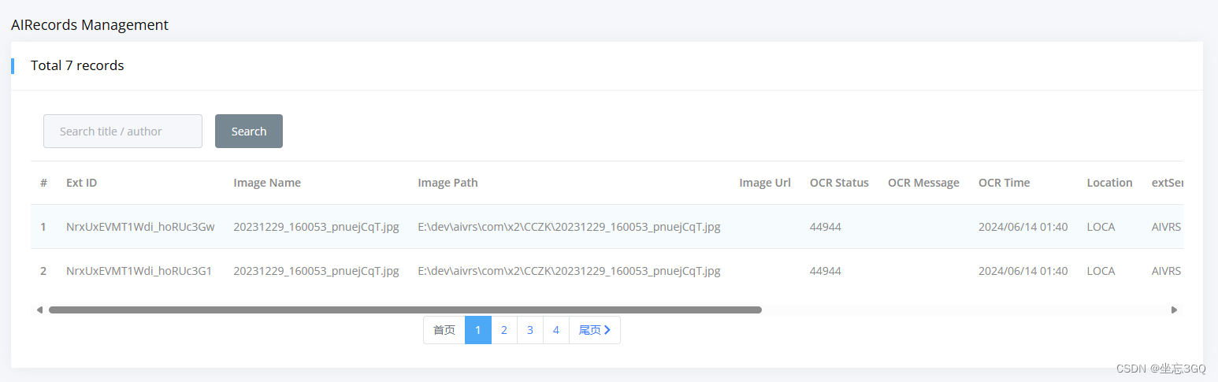Screen dimensions: 1218x382
Task: Click row number 2 cell
Action: (x=43, y=271)
